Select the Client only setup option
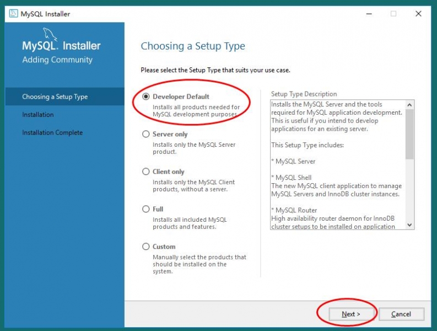Image resolution: width=437 pixels, height=331 pixels. [x=146, y=172]
